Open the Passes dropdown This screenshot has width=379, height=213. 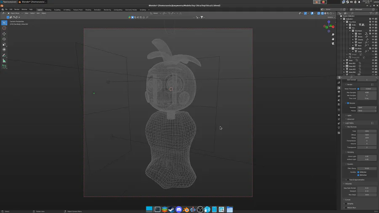[367, 111]
